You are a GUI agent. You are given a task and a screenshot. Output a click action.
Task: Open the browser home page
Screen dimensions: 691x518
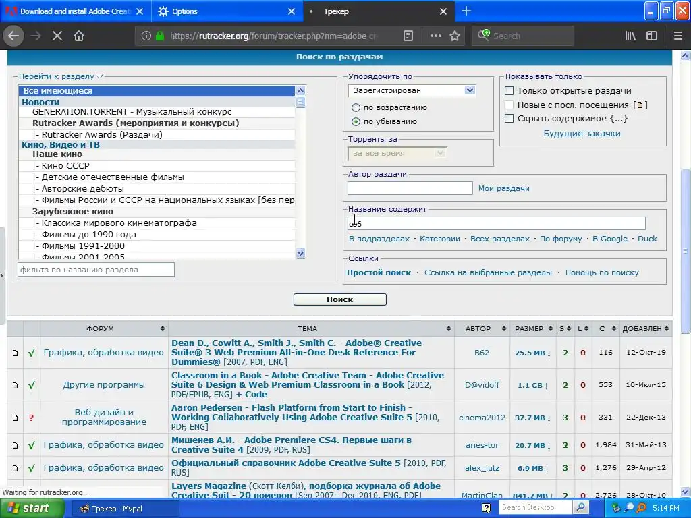(x=79, y=36)
